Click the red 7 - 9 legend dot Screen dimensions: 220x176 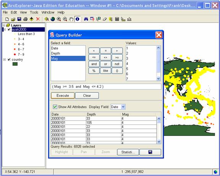click(15, 55)
